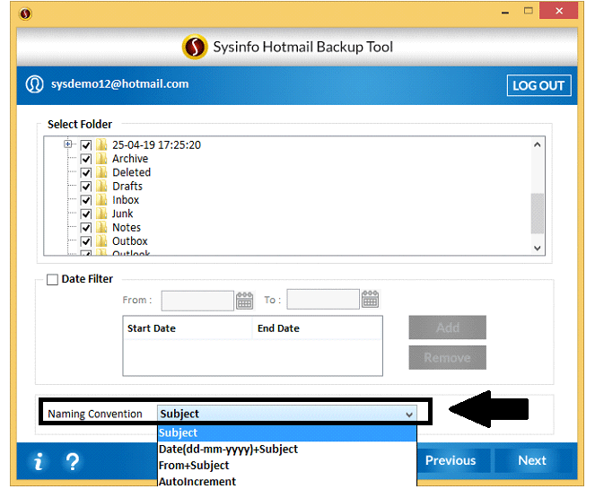Screen dimensions: 595x489
Task: Choose AutoIncrement naming option
Action: click(287, 481)
